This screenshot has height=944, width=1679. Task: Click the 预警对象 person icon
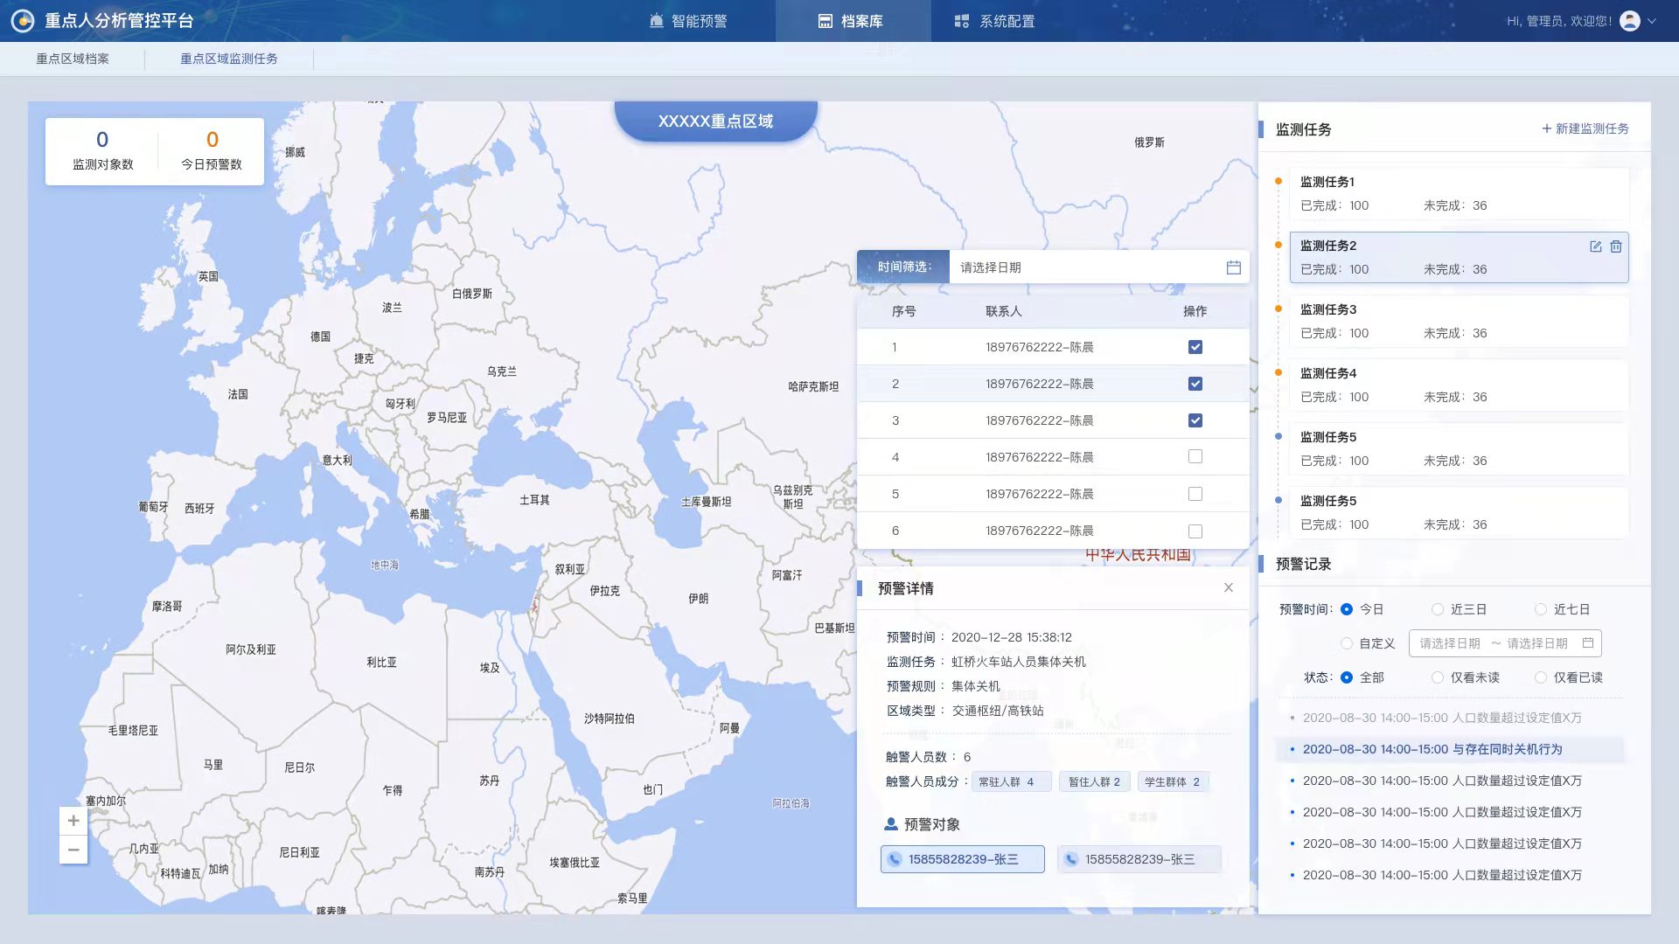[x=891, y=824]
